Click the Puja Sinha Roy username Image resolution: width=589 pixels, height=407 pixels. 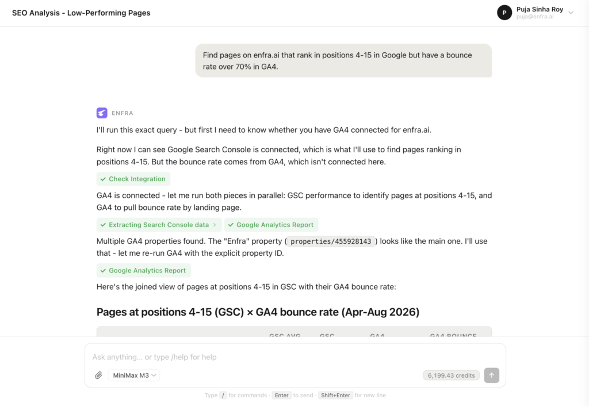(540, 9)
